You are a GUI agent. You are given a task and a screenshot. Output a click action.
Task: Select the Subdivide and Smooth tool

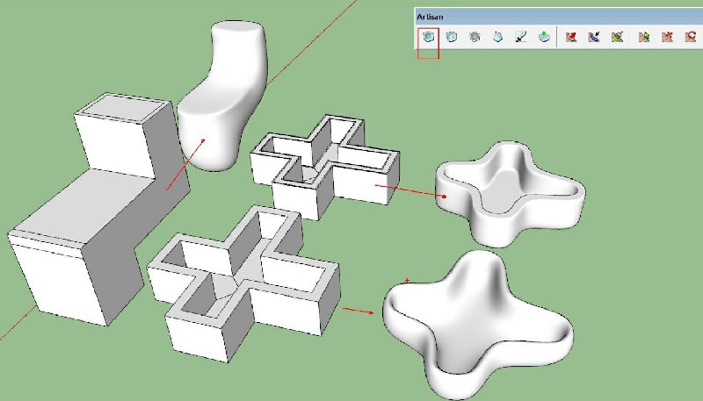(428, 37)
